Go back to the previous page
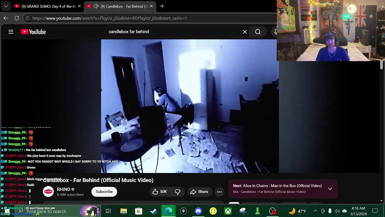 6,18
